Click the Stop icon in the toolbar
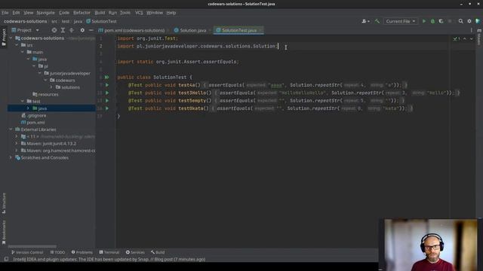This screenshot has width=483, height=271. 450,21
